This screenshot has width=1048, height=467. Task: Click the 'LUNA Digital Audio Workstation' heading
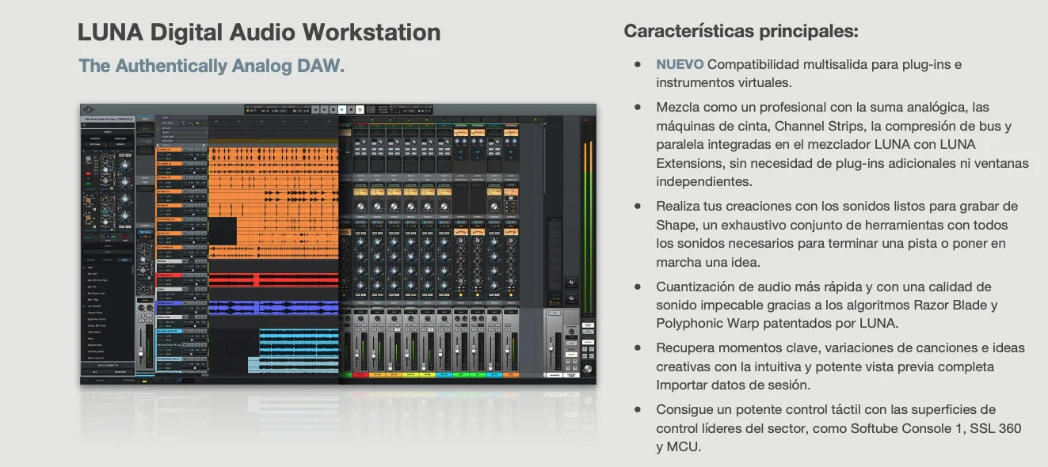[259, 32]
